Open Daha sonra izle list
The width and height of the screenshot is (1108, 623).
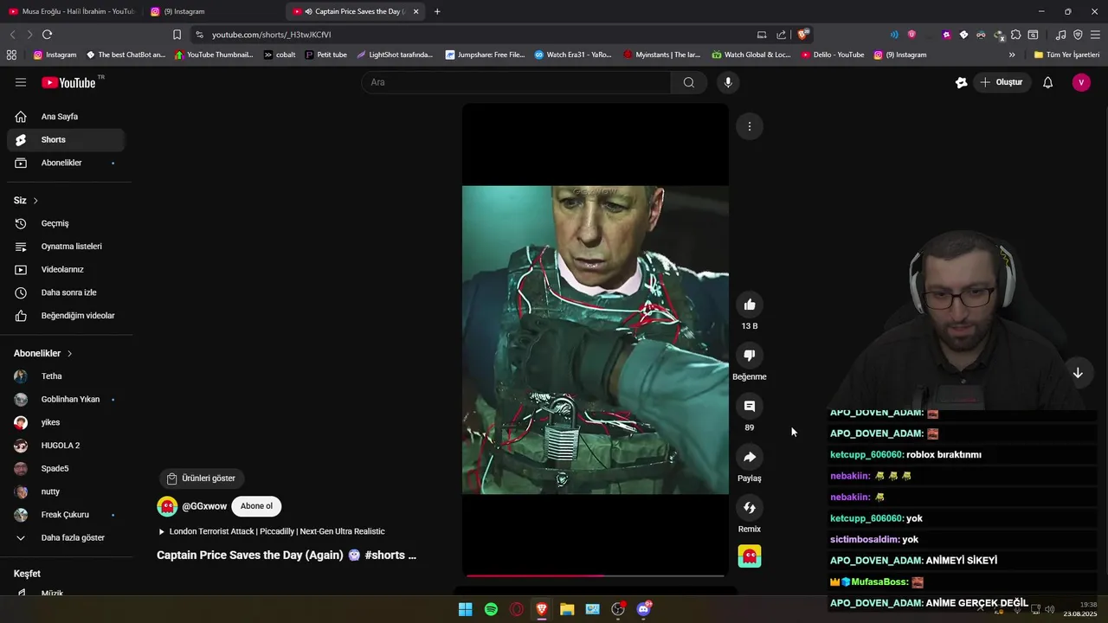pos(66,292)
